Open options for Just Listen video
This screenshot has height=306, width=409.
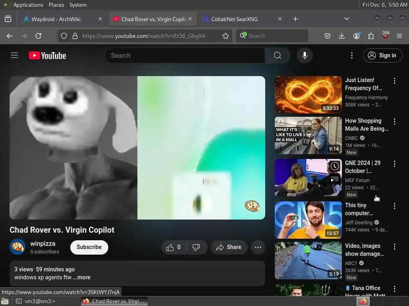pos(394,81)
